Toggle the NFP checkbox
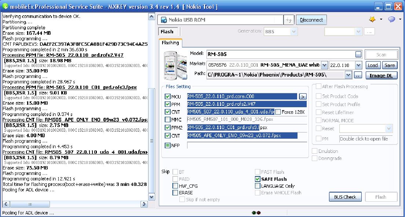 coord(167,145)
